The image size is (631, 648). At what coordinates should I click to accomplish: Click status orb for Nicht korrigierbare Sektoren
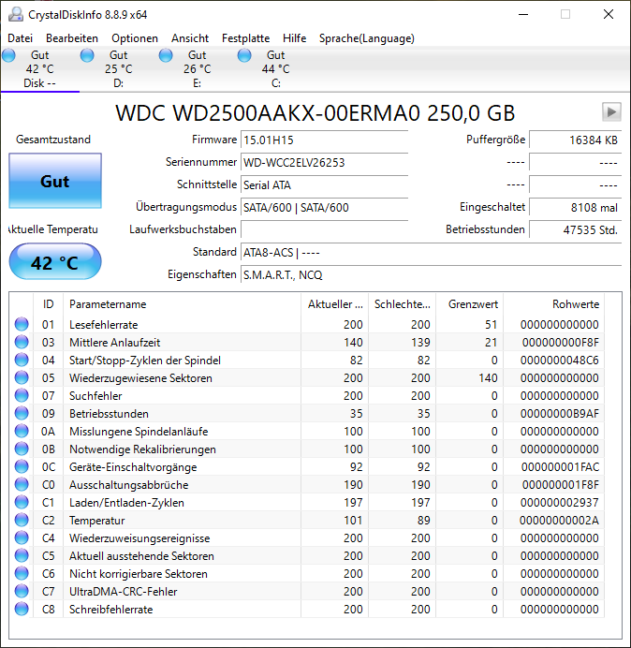[x=22, y=573]
